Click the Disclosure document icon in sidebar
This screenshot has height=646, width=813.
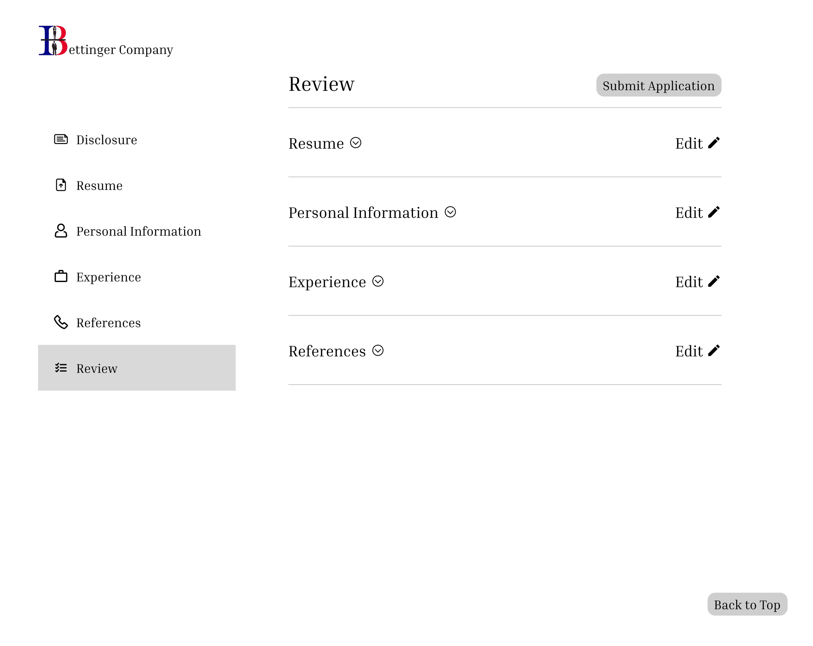pos(61,139)
